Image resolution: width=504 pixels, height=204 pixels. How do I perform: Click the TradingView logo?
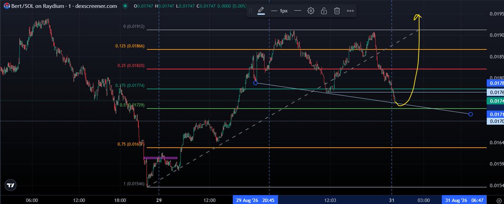[x=11, y=185]
